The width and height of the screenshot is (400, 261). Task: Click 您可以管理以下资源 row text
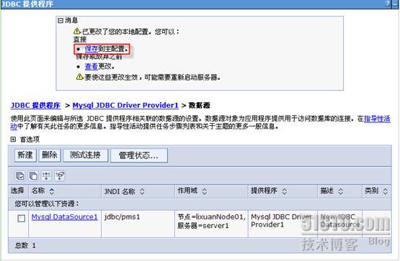pyautogui.click(x=47, y=203)
